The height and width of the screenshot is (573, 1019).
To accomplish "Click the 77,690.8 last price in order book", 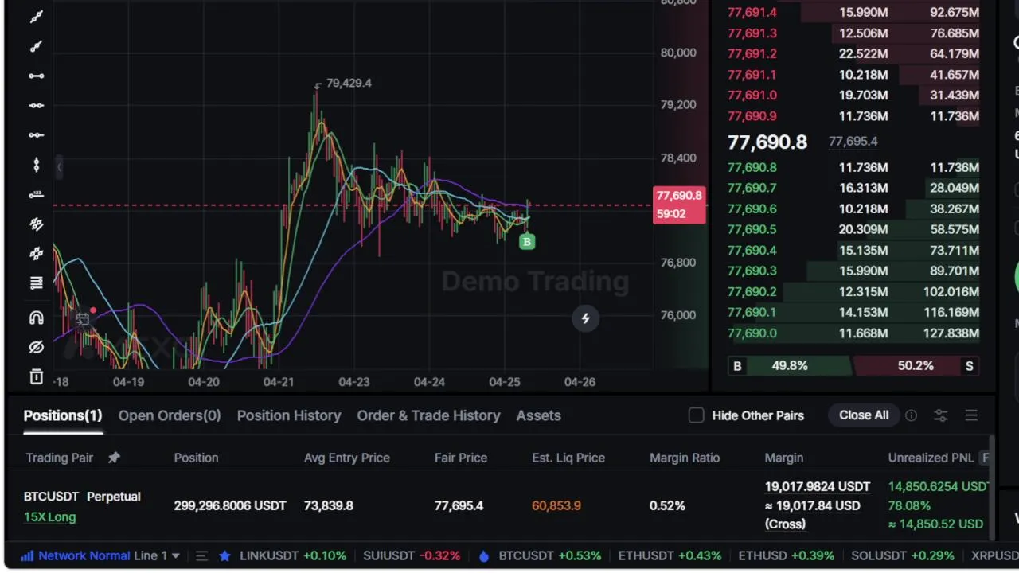I will pos(767,142).
